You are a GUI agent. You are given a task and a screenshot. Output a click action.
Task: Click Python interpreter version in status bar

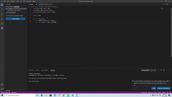(6, 92)
